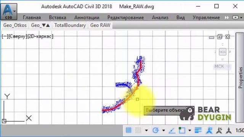Click the Make_RAW.dwg title text
The height and width of the screenshot is (137, 244).
tap(136, 6)
